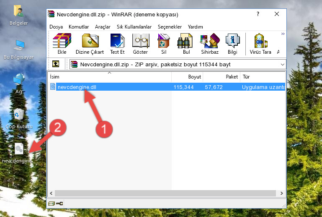Click the 57,672 packed size value
Screen dimensions: 322x217
coord(214,87)
